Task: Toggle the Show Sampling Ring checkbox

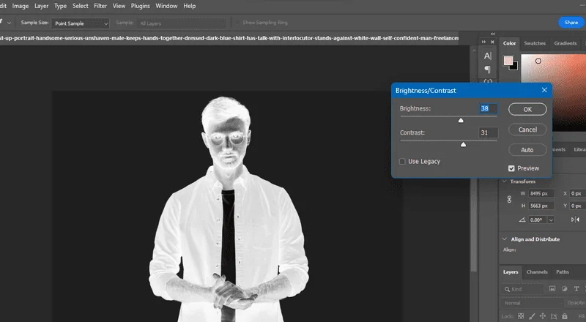Action: click(237, 23)
